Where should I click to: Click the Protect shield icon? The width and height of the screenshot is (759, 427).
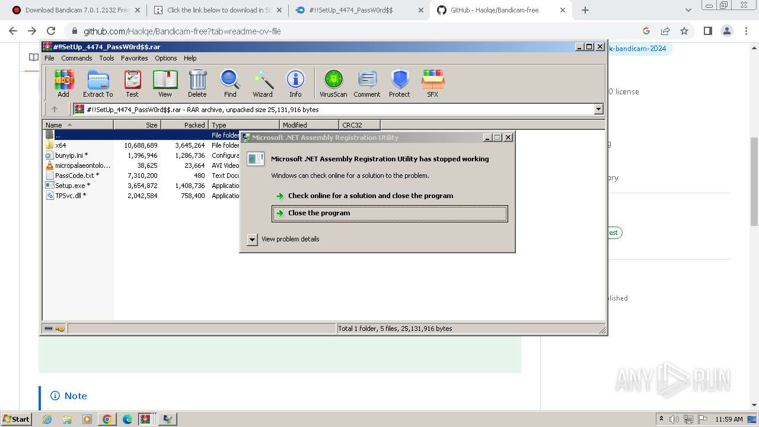[400, 83]
